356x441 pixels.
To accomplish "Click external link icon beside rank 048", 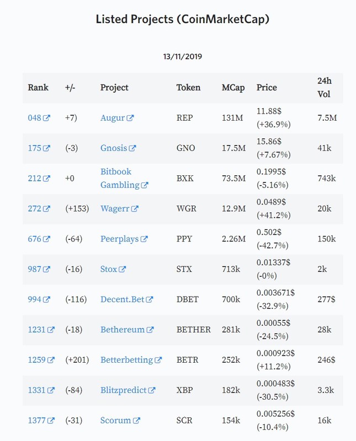I will click(46, 118).
